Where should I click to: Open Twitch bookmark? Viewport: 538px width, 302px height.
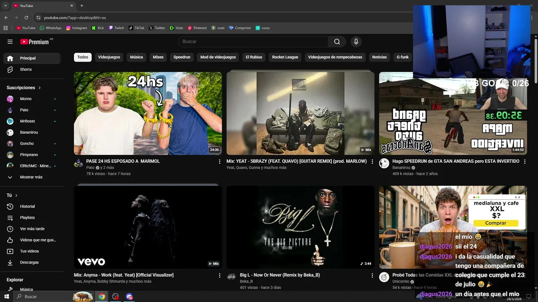116,28
